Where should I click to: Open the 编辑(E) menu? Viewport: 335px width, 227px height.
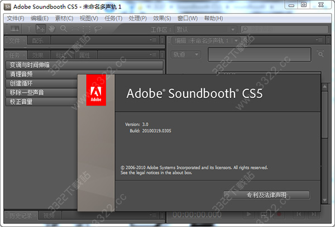tap(40, 18)
